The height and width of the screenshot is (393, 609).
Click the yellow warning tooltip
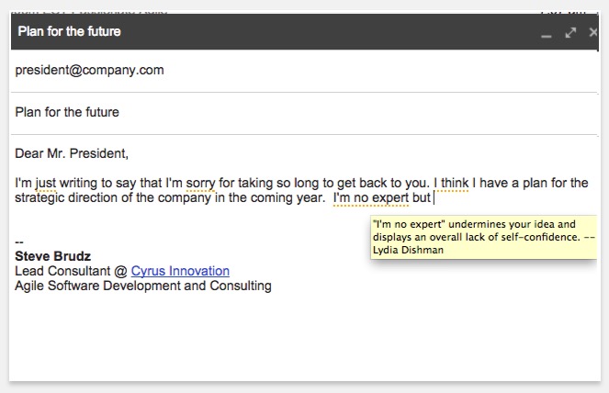484,237
